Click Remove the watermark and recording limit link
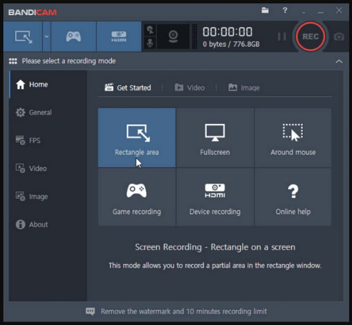The image size is (352, 325). pos(183,311)
